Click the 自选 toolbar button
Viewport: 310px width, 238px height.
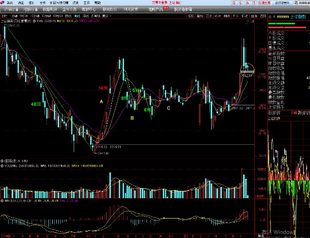pos(254,16)
